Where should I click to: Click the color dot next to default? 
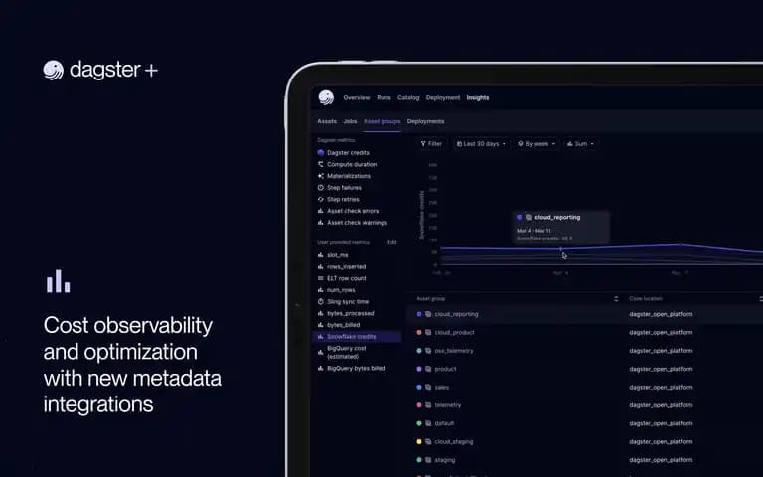click(x=419, y=423)
